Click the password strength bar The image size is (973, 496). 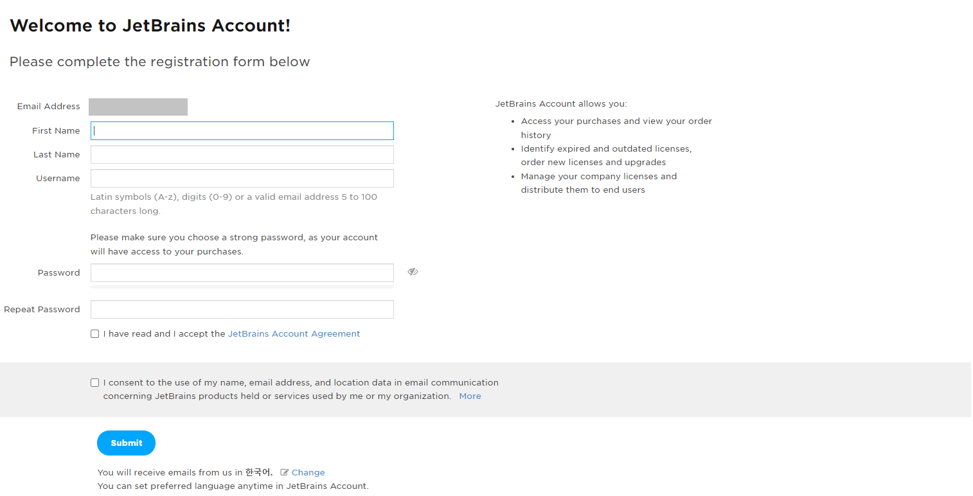tap(242, 287)
